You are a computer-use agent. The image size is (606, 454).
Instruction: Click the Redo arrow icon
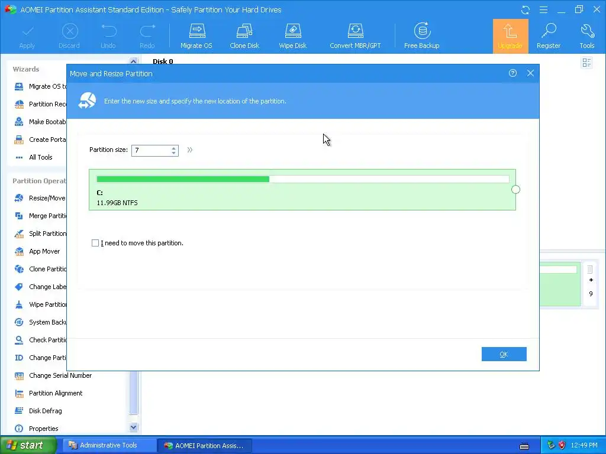pos(147,31)
